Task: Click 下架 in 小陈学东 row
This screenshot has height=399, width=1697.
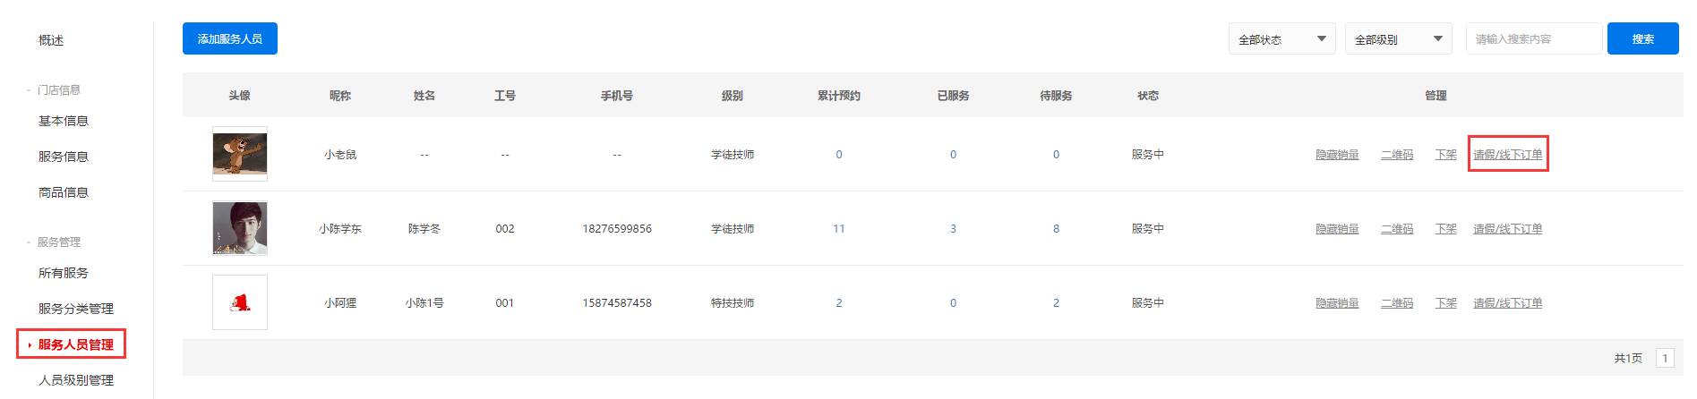Action: coord(1446,229)
